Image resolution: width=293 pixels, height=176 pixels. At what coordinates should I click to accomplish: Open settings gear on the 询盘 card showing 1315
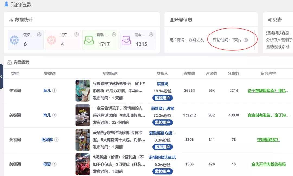click(x=151, y=34)
